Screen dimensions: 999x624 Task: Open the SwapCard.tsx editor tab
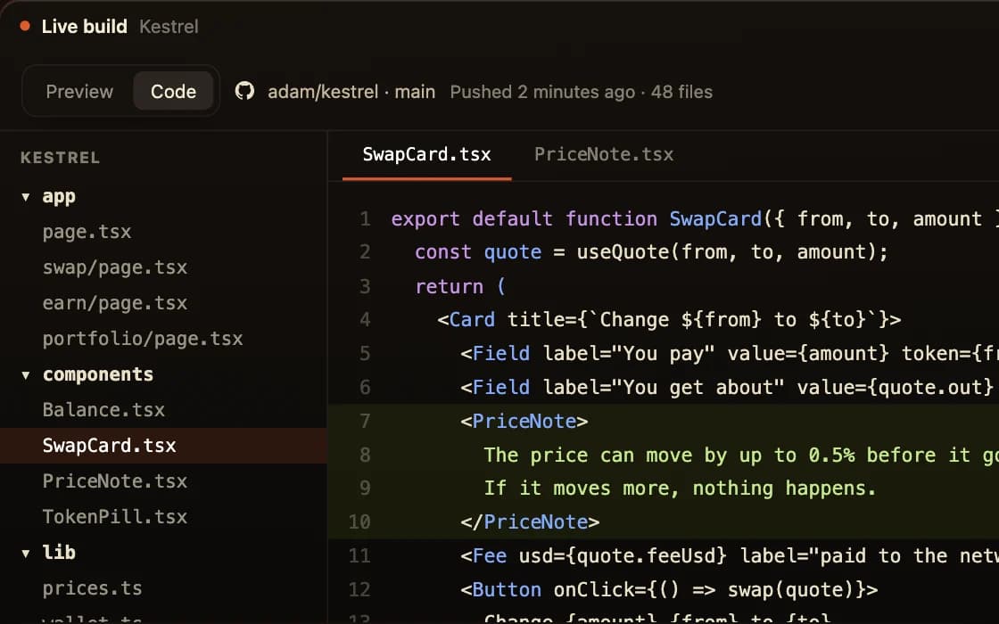pyautogui.click(x=426, y=155)
